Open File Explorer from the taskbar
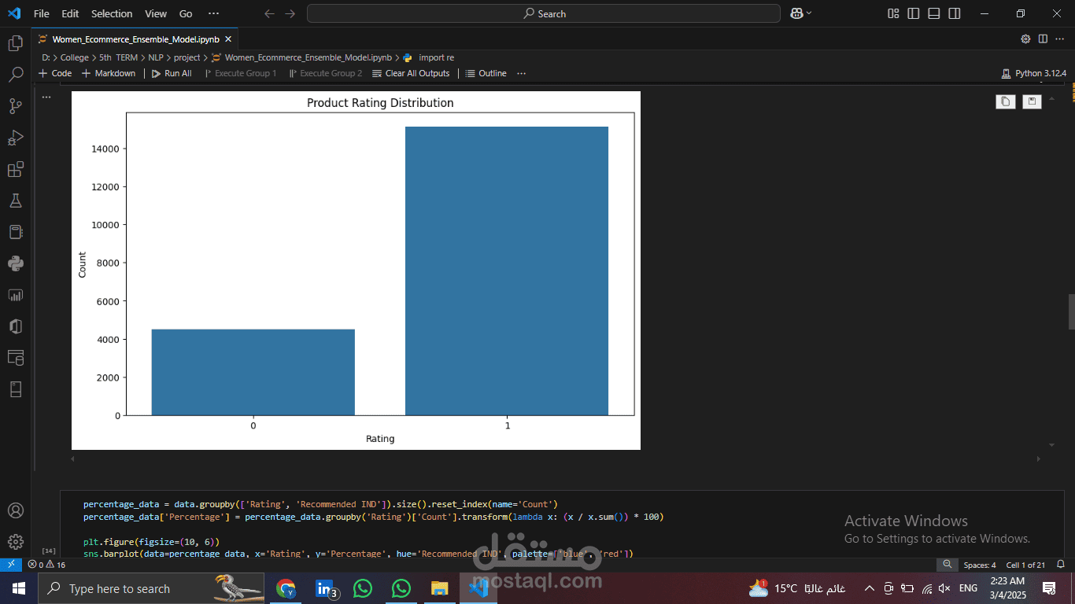 click(x=439, y=588)
